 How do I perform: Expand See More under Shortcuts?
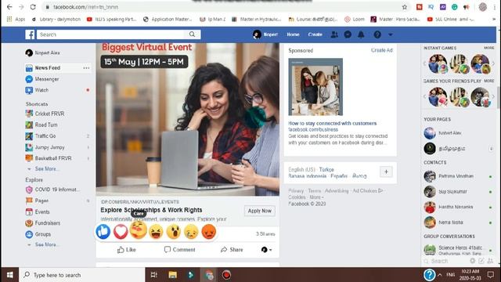(x=47, y=169)
